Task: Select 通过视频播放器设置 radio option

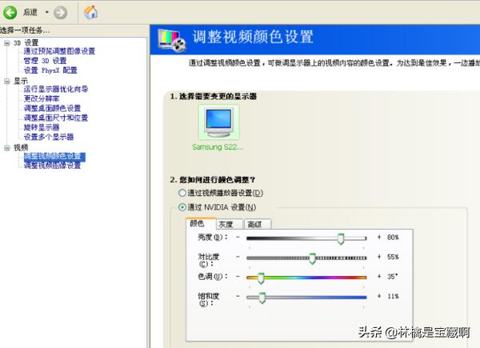Action: (182, 193)
